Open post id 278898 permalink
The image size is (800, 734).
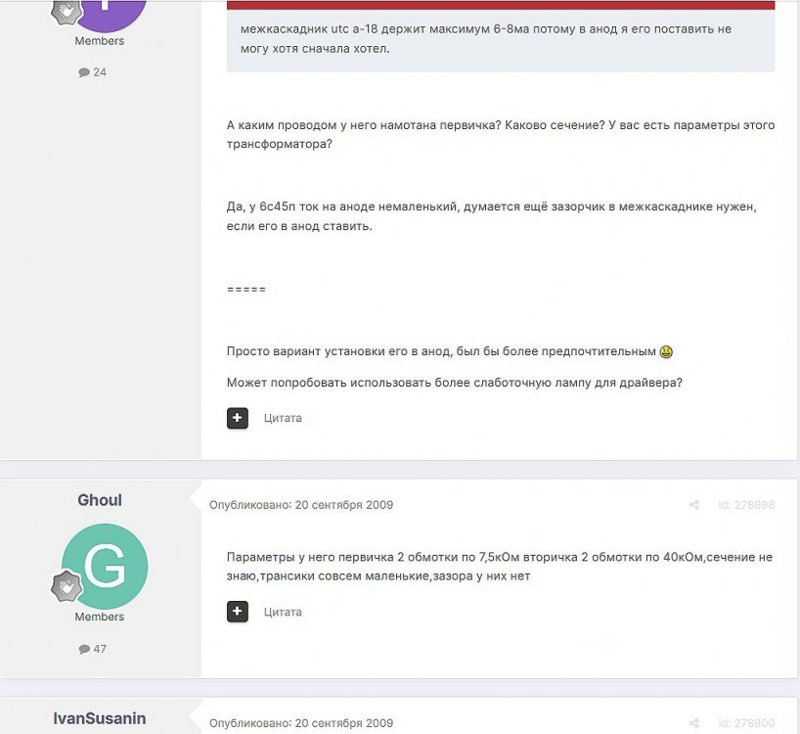(746, 505)
